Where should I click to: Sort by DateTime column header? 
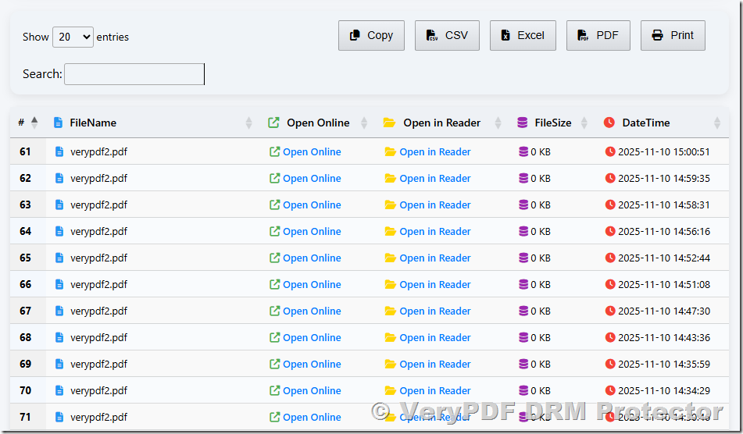[662, 123]
